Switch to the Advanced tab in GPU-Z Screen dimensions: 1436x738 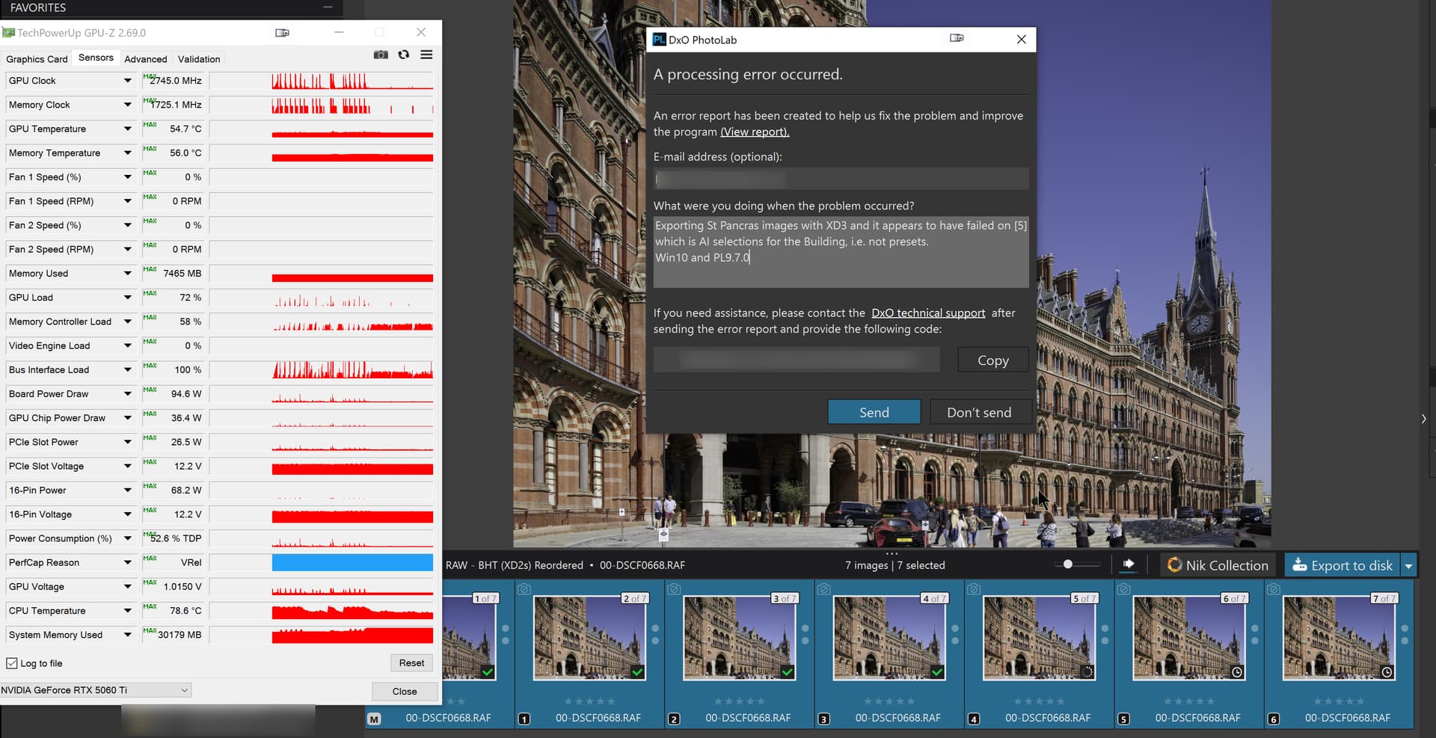coord(145,59)
